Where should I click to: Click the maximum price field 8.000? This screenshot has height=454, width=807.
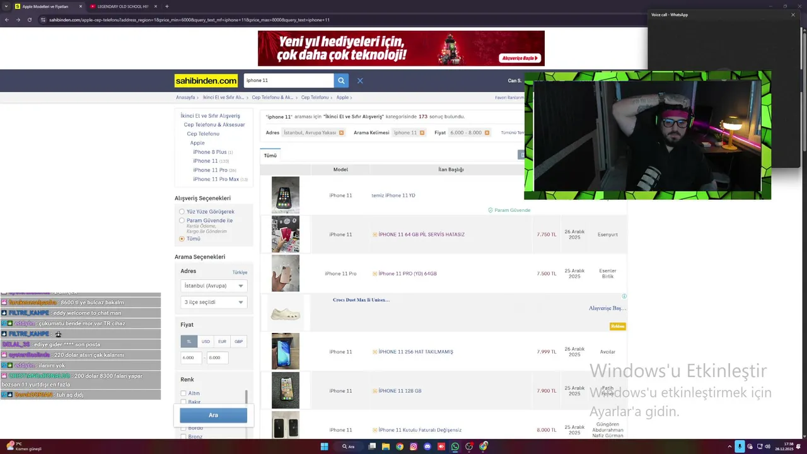pos(218,358)
